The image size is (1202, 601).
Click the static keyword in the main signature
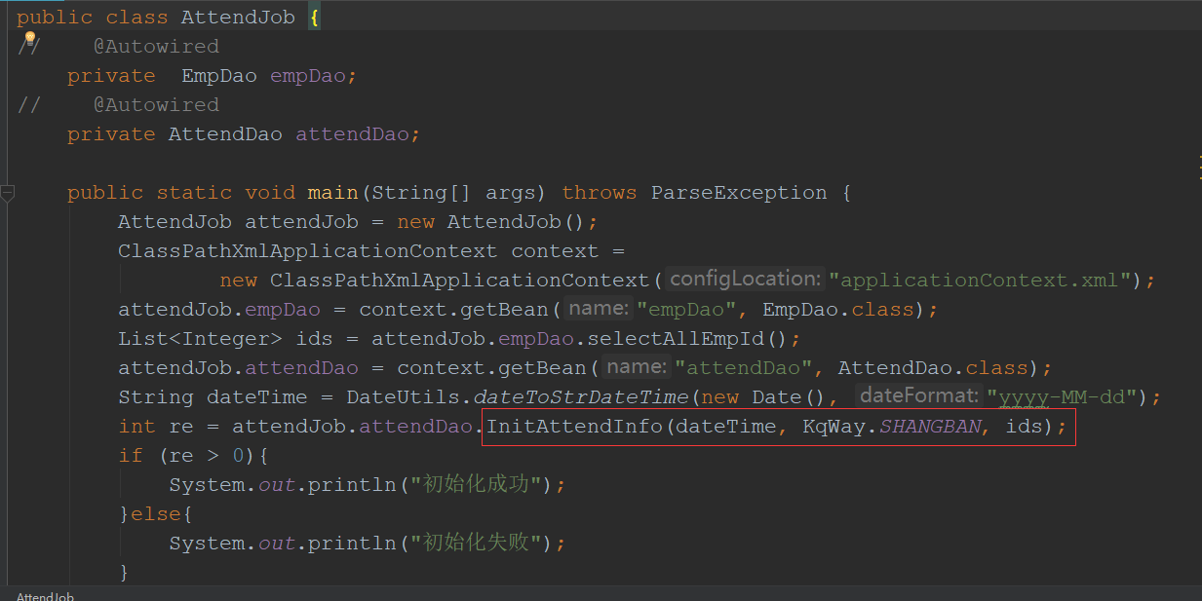point(194,193)
